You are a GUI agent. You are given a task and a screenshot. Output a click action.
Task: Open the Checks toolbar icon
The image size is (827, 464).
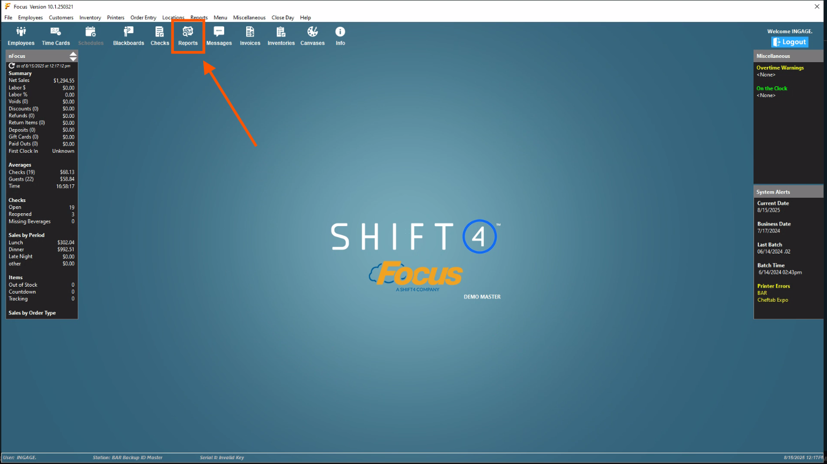pyautogui.click(x=160, y=36)
